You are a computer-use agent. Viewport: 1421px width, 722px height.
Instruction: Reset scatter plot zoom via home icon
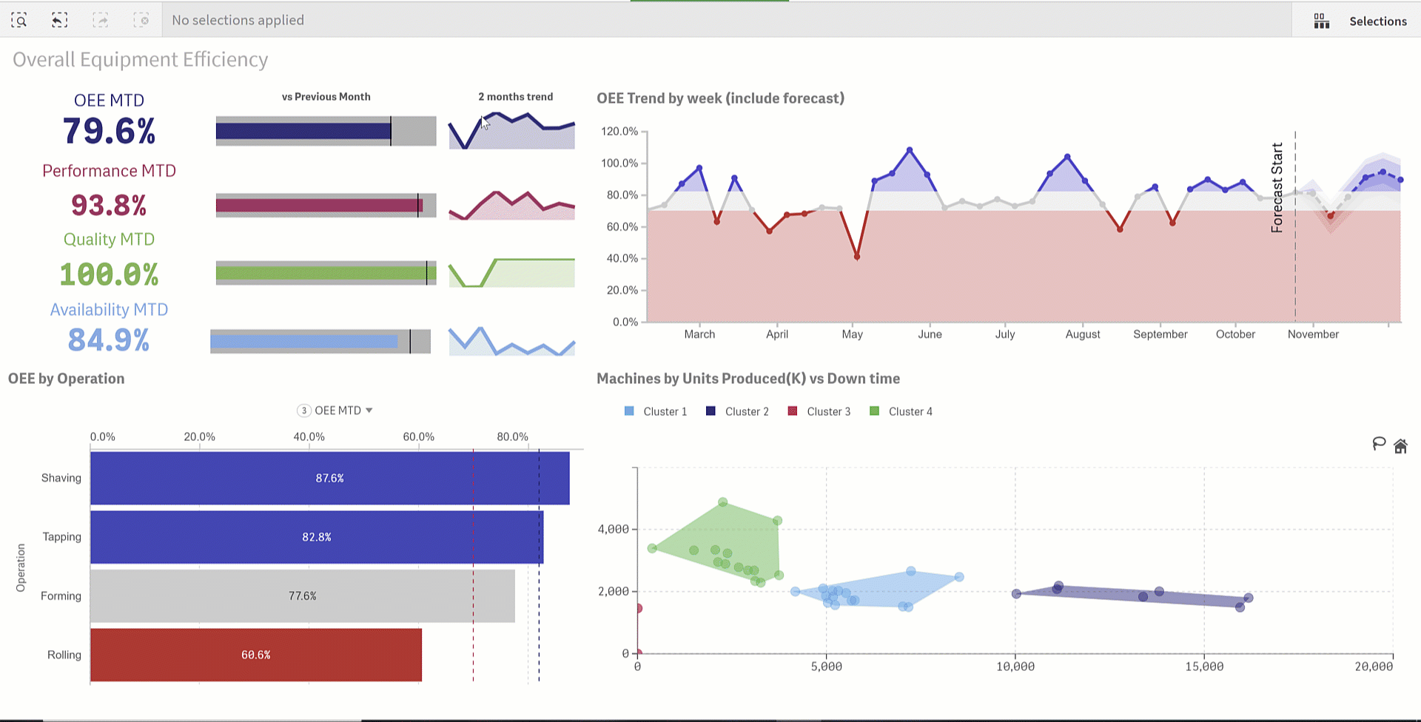(1400, 445)
